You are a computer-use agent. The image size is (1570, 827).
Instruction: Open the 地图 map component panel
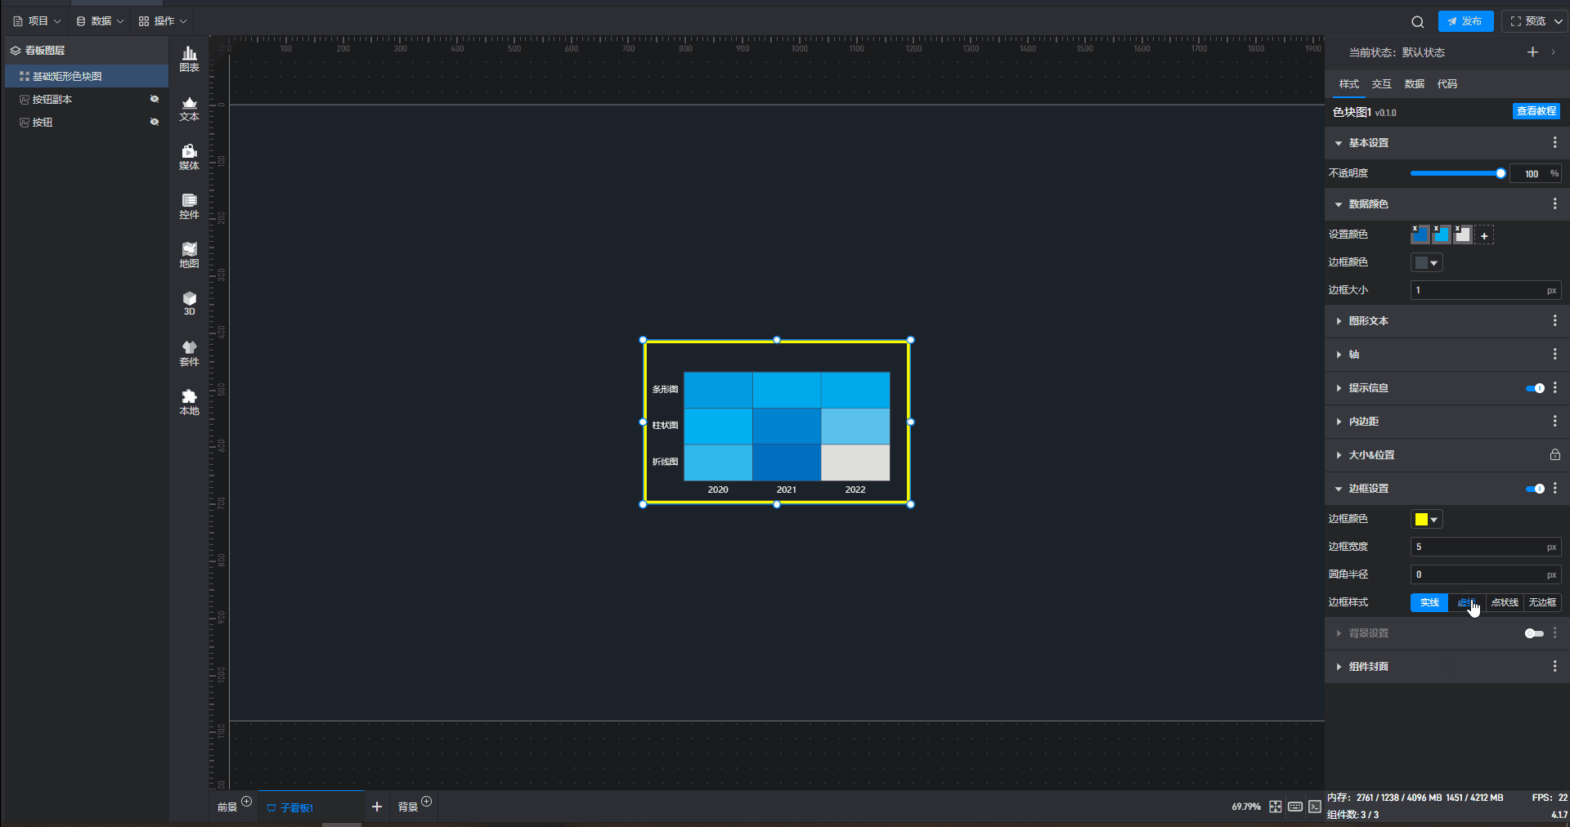point(189,255)
